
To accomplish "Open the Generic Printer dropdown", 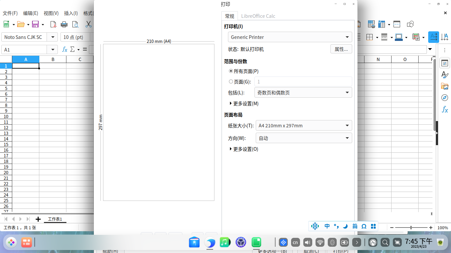I will [x=290, y=37].
